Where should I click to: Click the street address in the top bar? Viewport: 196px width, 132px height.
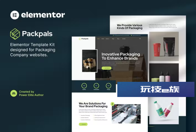122,35
